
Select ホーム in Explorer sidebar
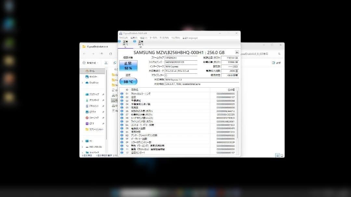pyautogui.click(x=92, y=71)
